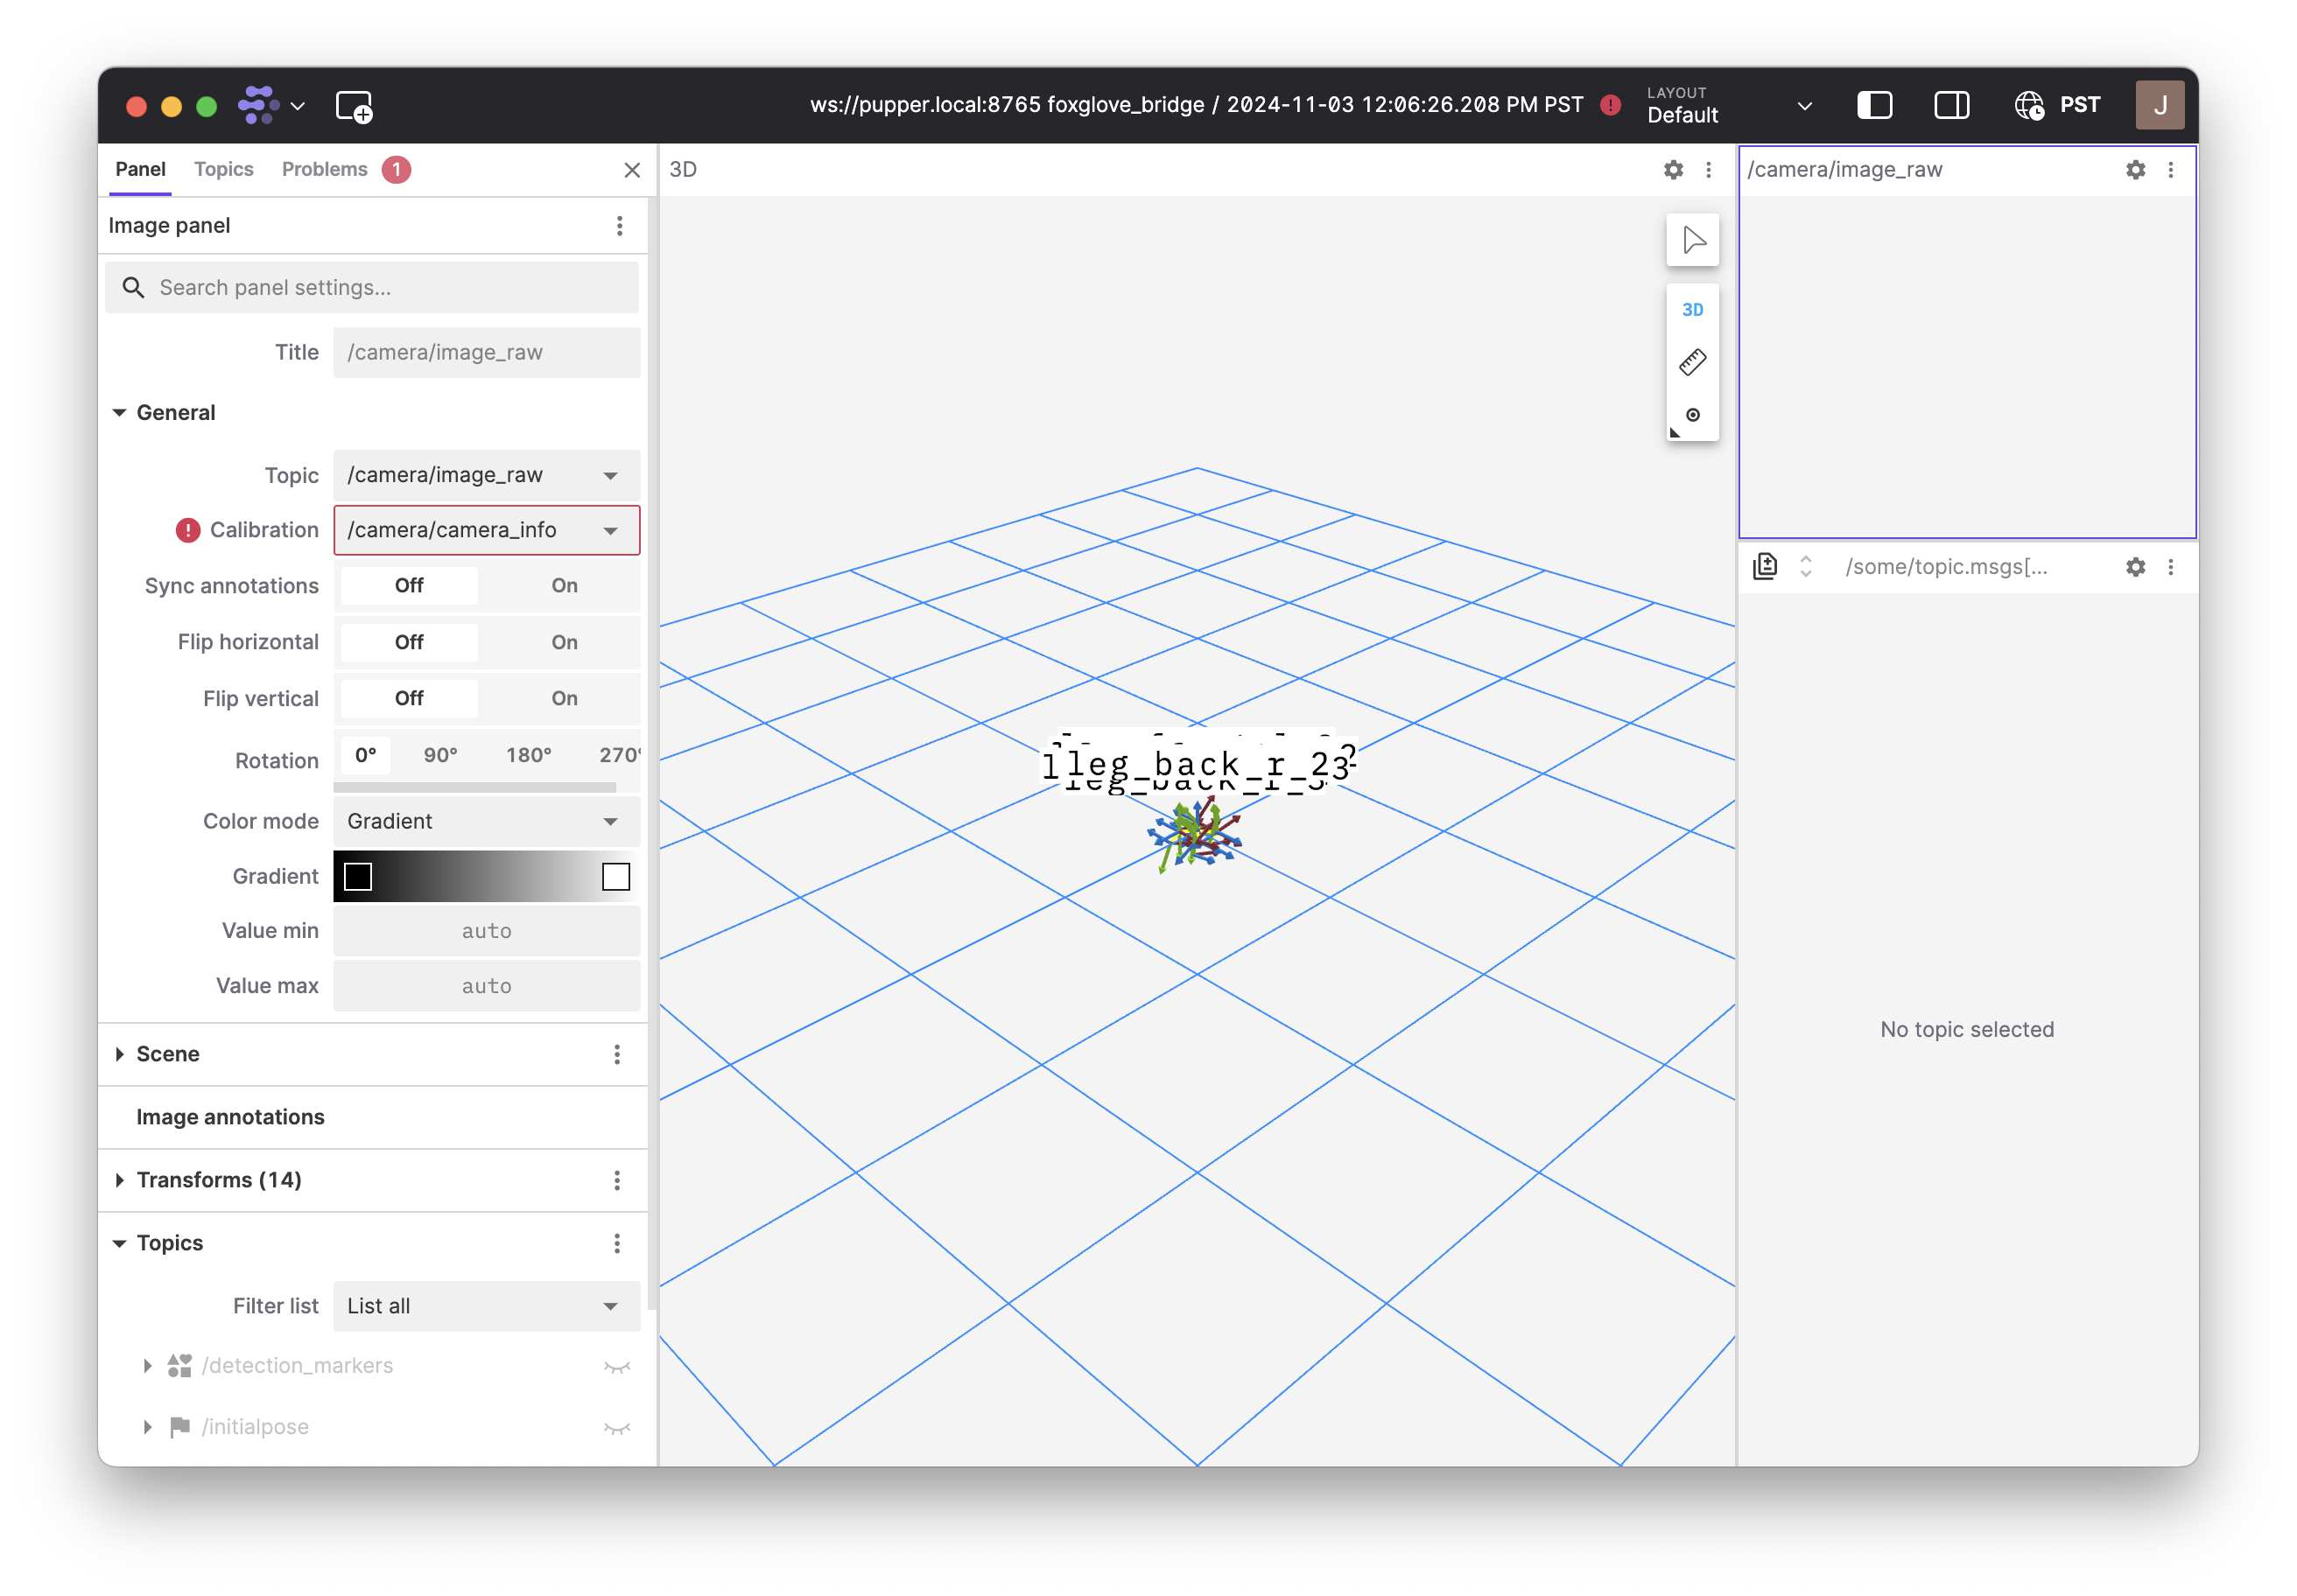The image size is (2297, 1596).
Task: Show the /initialpose topic visibility
Action: pyautogui.click(x=616, y=1427)
